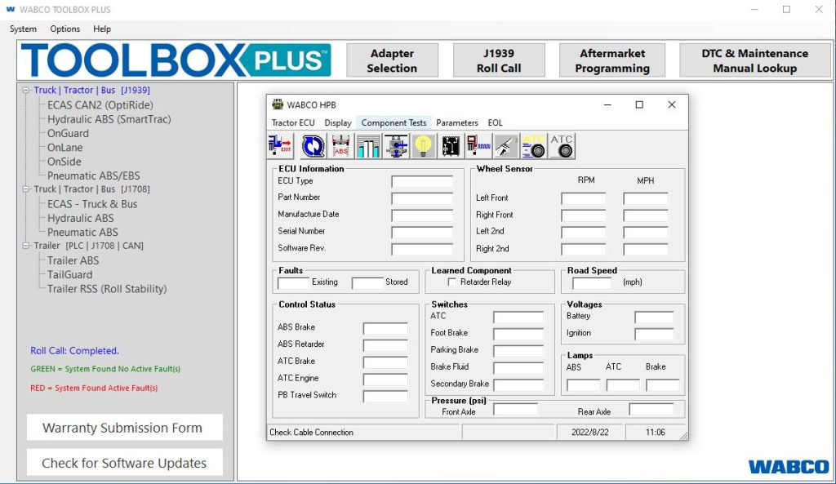The height and width of the screenshot is (484, 836).
Task: Click the gray ATC tire icon
Action: point(562,146)
